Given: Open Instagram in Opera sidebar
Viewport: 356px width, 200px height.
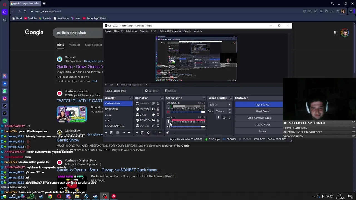Looking at the screenshot, I should (4, 99).
